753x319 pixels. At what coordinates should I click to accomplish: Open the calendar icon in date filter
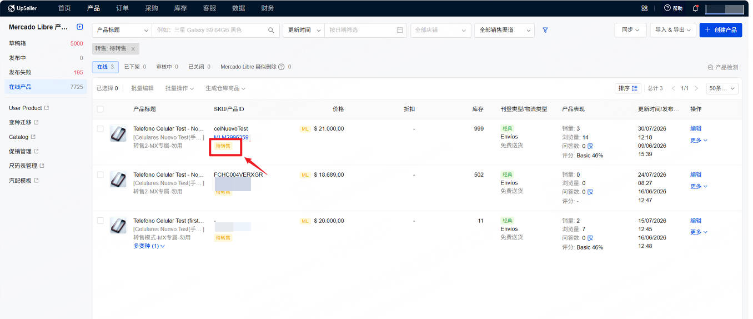point(400,30)
